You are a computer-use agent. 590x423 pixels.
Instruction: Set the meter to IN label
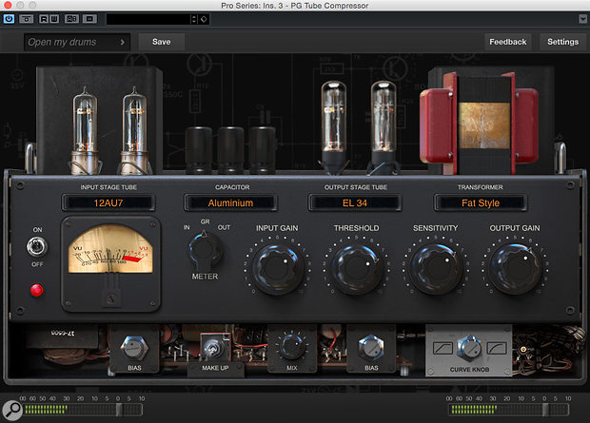(187, 227)
